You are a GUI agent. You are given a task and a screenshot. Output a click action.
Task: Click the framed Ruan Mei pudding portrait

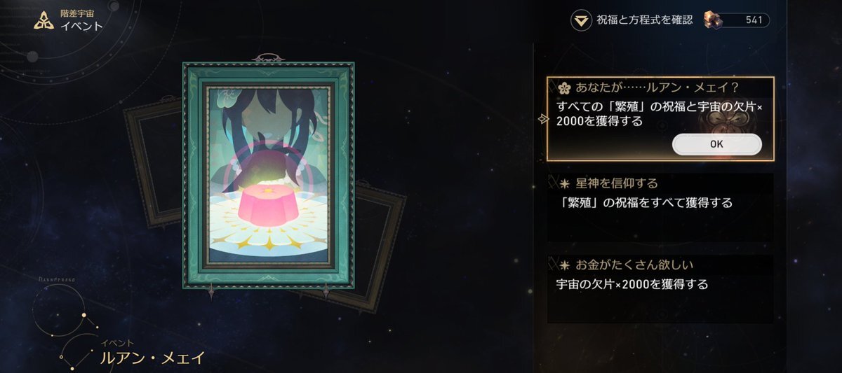268,174
